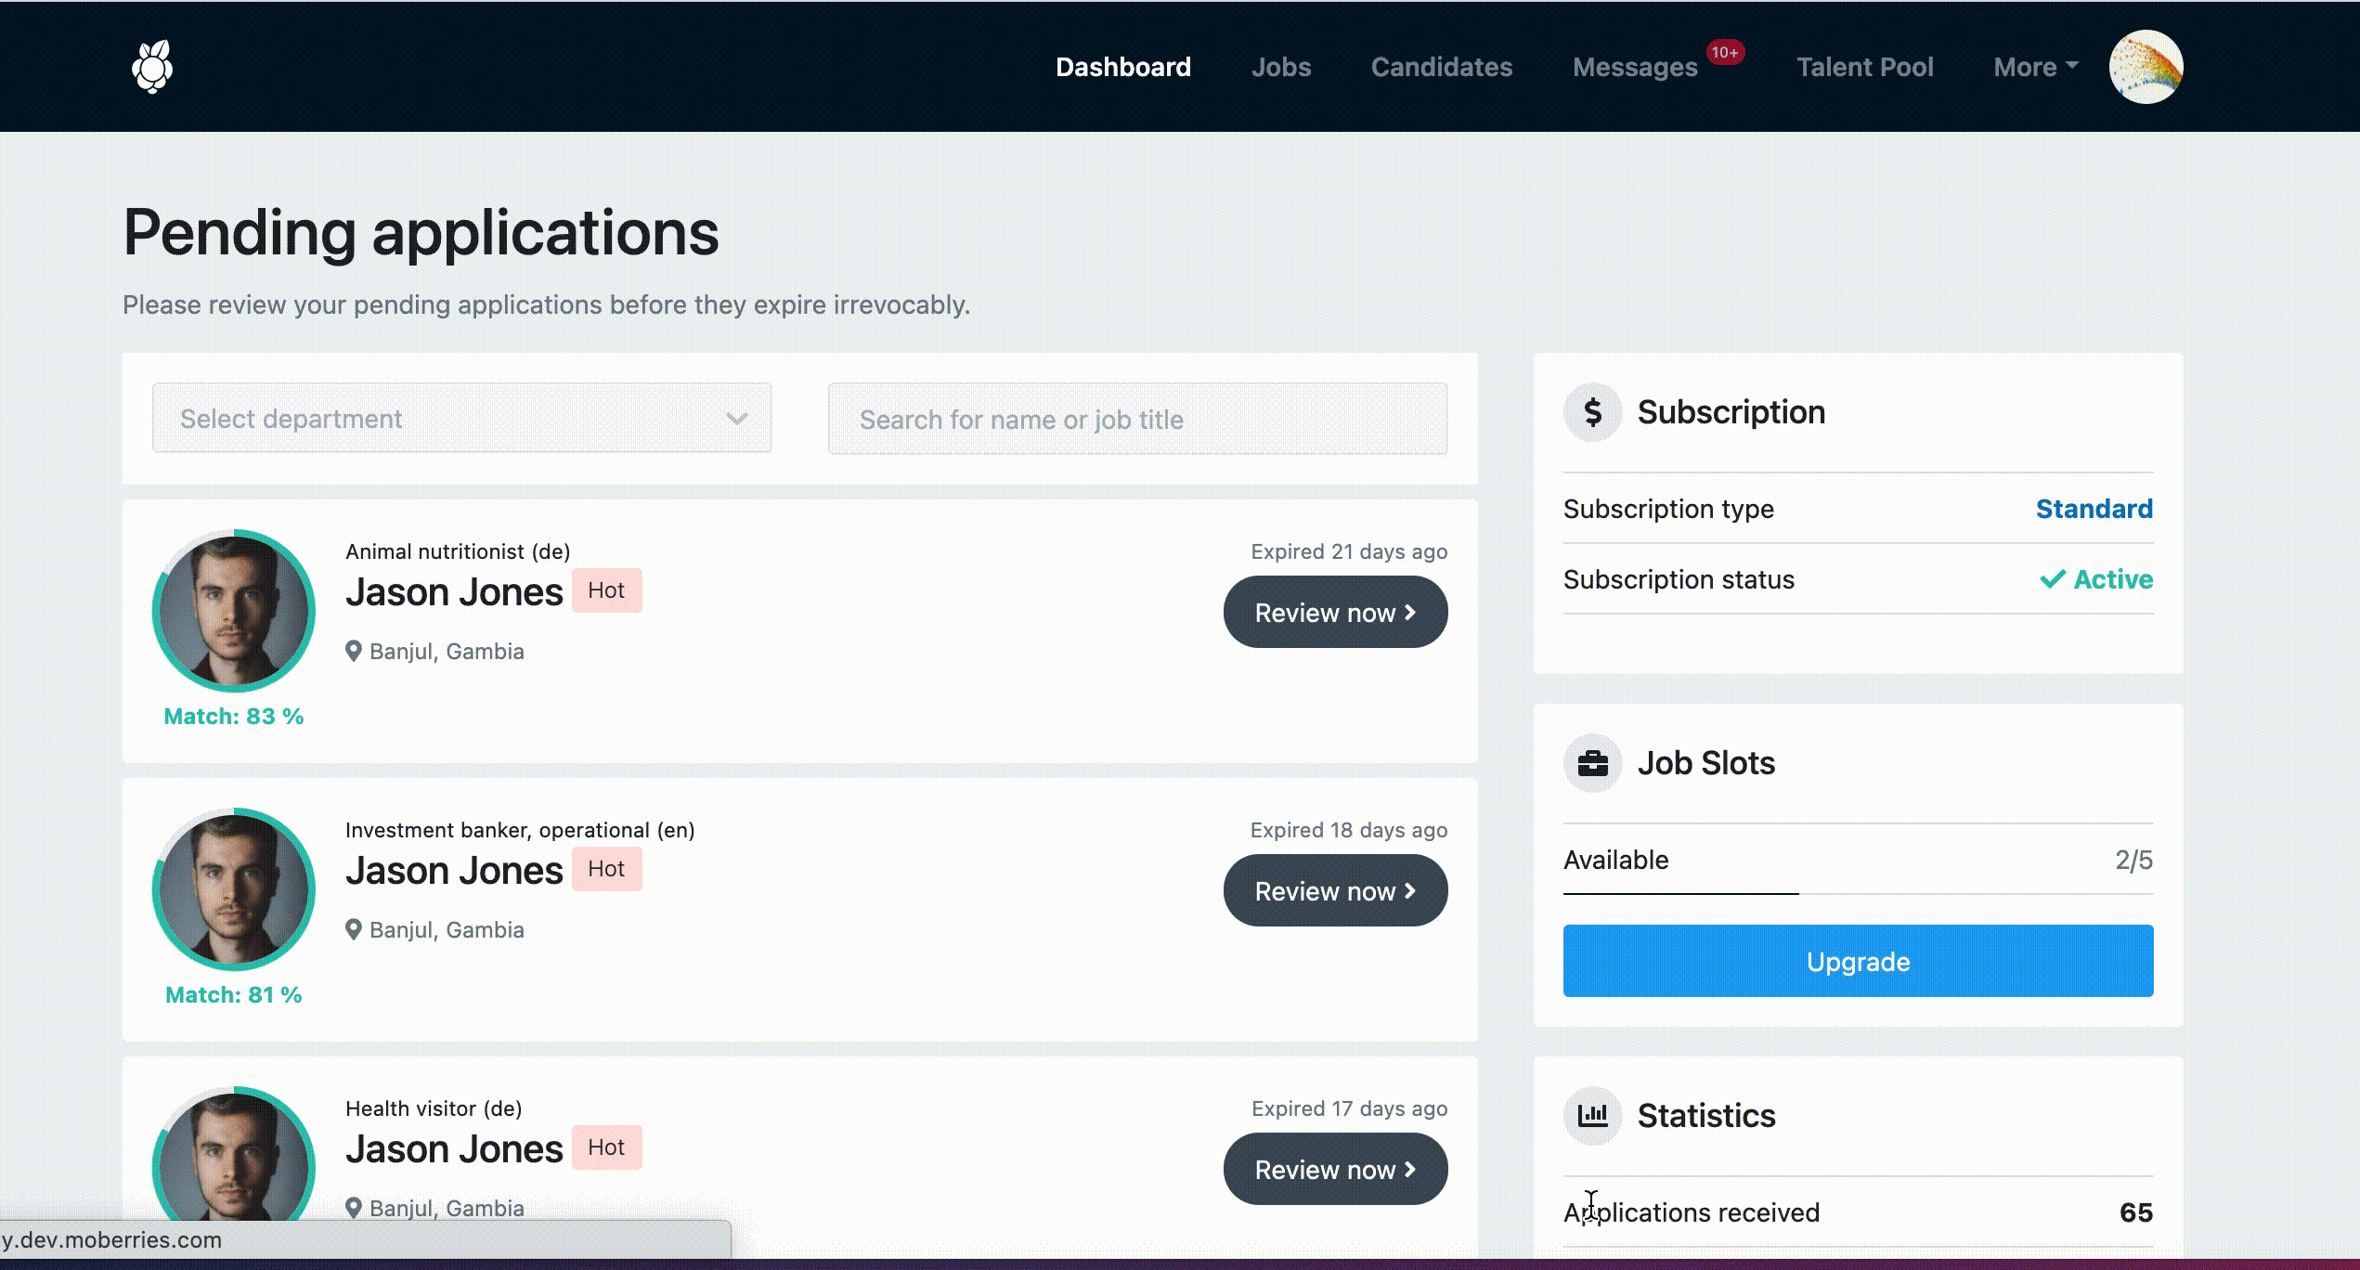Focus the name or job title search field
The image size is (2360, 1270).
pos(1137,419)
